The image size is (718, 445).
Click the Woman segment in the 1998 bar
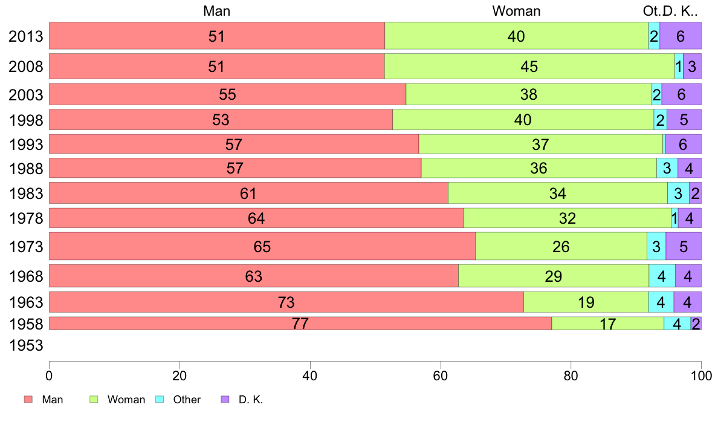(x=523, y=120)
